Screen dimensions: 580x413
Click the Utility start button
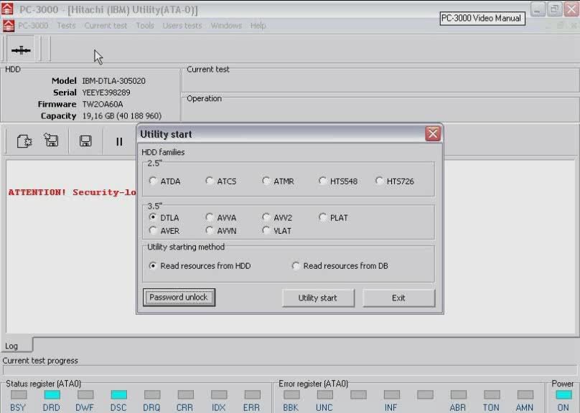[x=318, y=298]
